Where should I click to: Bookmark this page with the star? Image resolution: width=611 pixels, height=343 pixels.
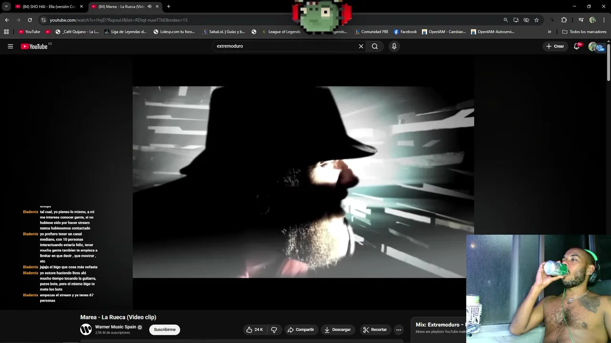(x=537, y=20)
